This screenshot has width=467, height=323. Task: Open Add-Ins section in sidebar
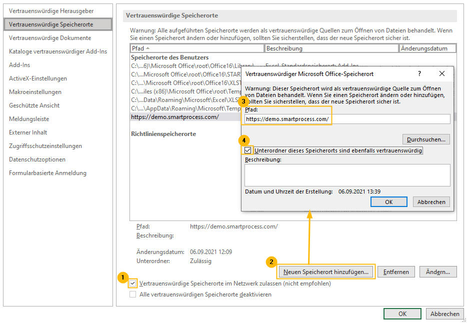[x=19, y=65]
